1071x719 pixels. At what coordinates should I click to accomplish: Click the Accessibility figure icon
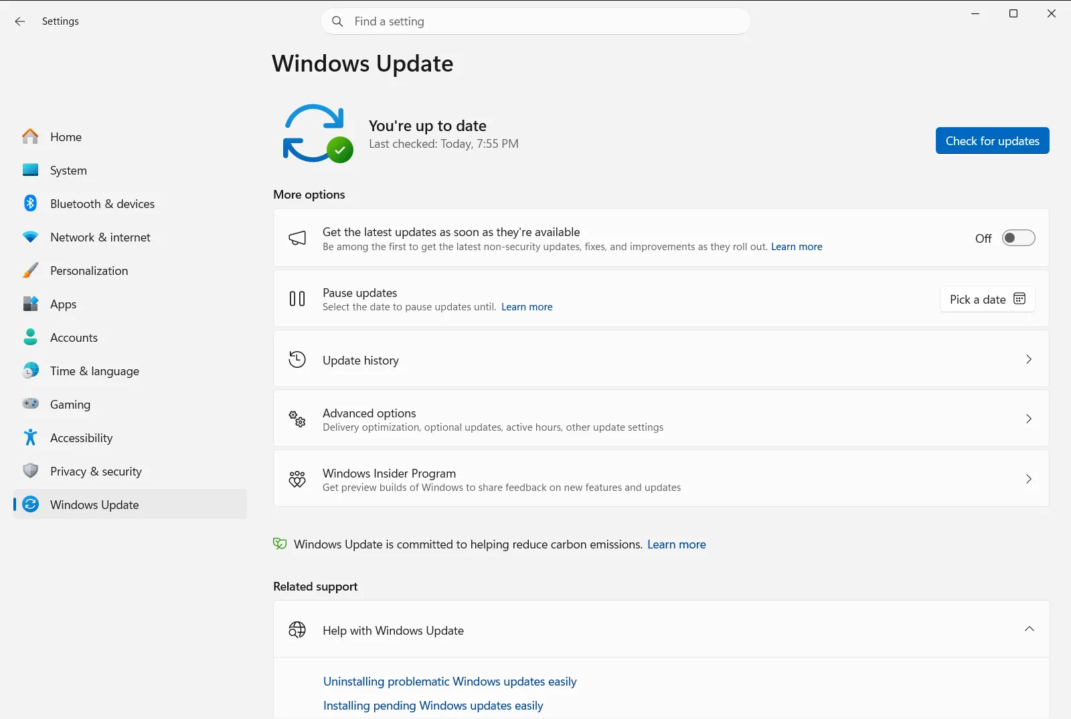[x=30, y=437]
